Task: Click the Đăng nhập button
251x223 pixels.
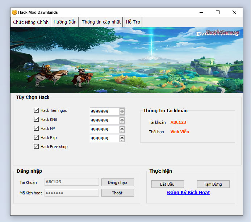Action: pyautogui.click(x=118, y=182)
